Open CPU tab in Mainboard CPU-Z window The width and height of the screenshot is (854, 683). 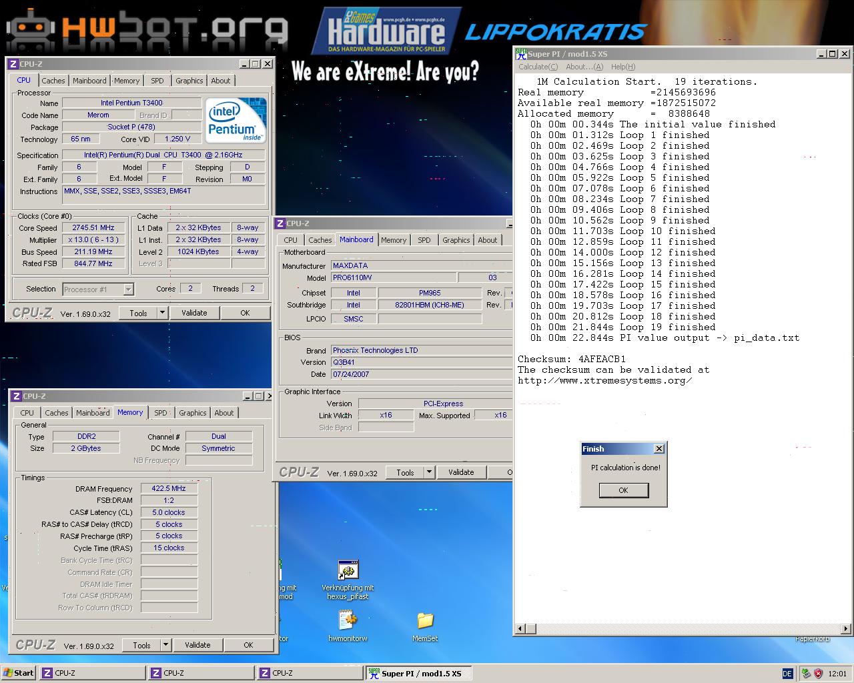tap(291, 240)
